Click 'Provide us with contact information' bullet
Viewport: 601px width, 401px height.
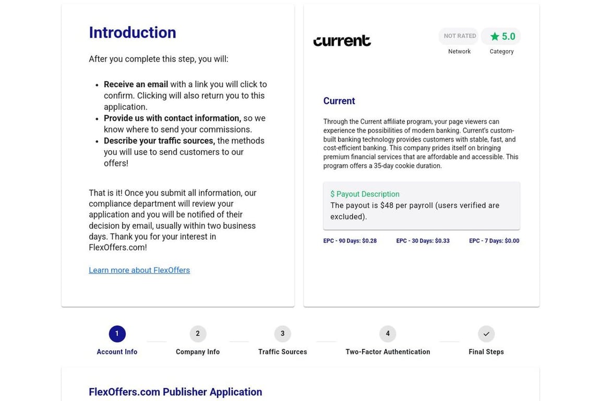click(173, 118)
